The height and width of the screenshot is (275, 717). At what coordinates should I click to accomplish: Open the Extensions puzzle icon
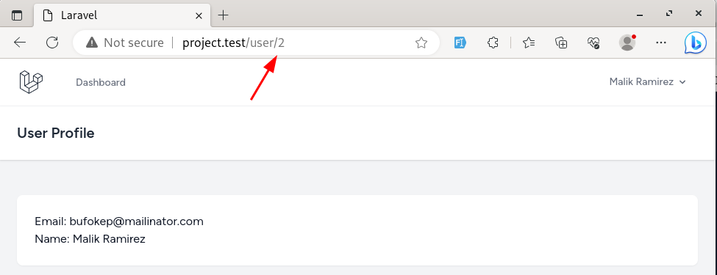tap(493, 43)
